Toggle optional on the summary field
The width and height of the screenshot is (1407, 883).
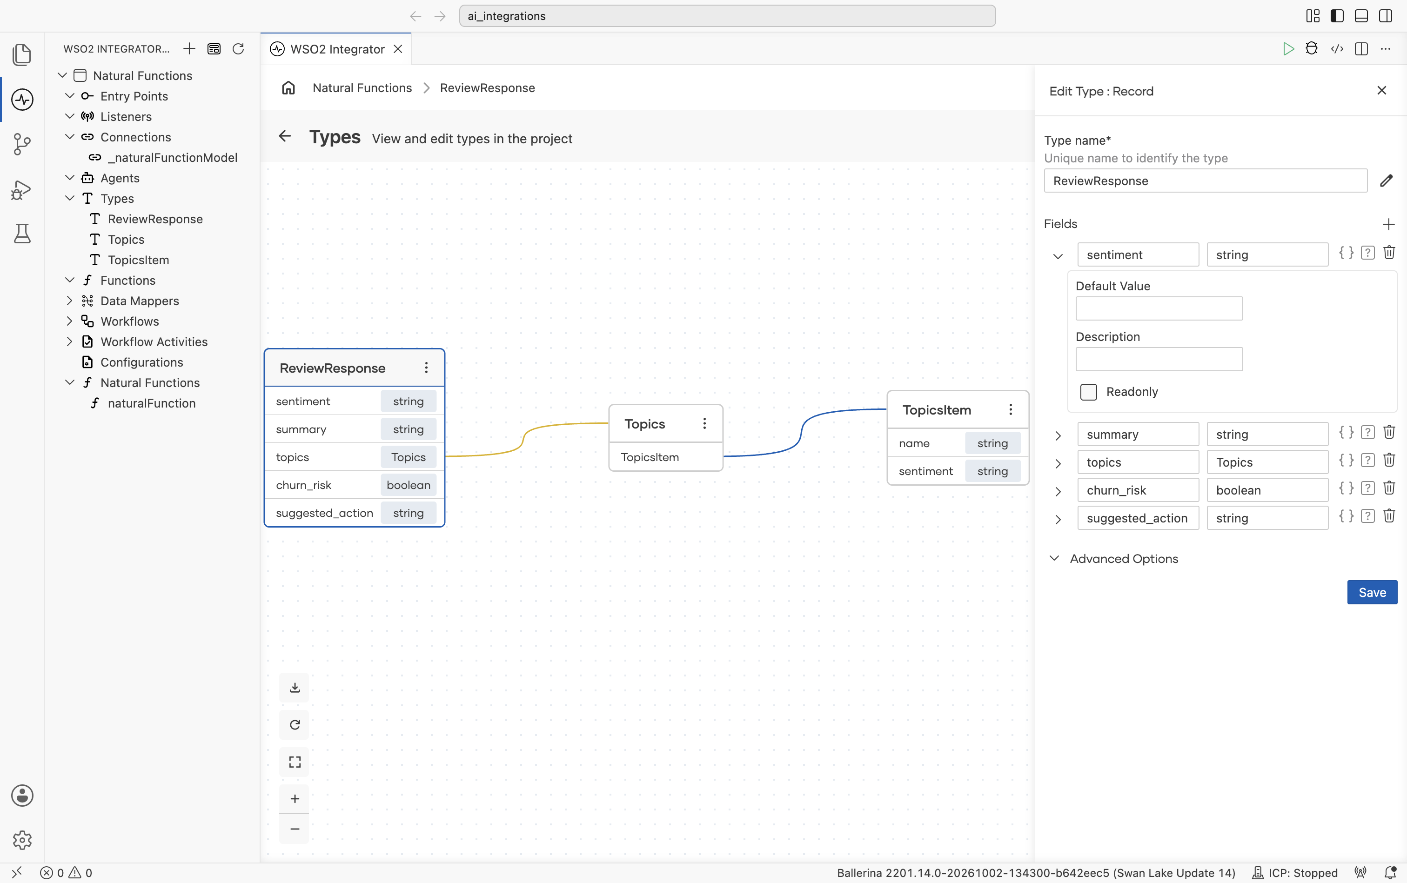(x=1368, y=432)
